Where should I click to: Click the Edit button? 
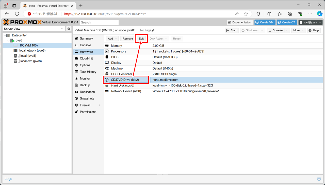[x=141, y=39]
